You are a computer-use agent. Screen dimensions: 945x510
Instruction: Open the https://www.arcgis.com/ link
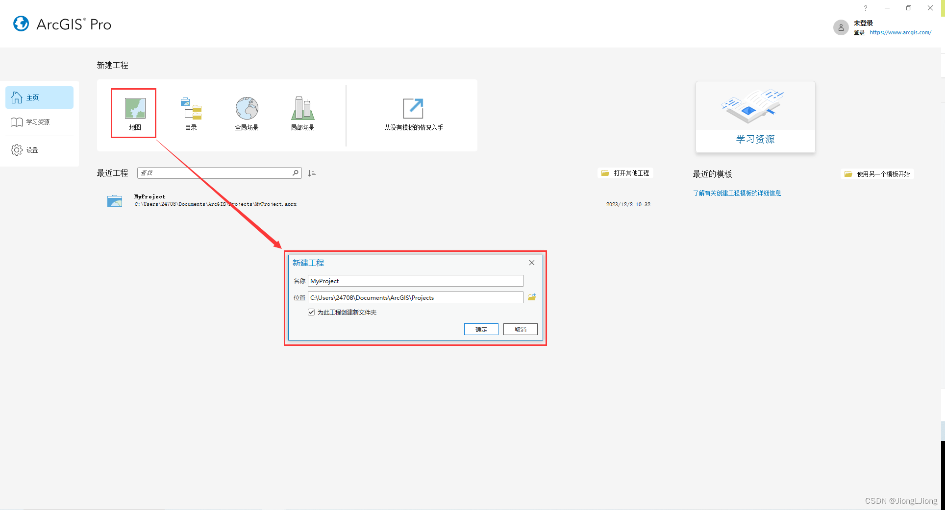tap(900, 33)
